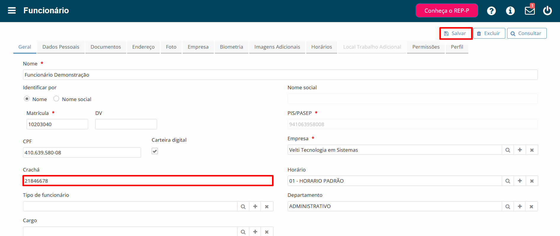Image resolution: width=560 pixels, height=236 pixels.
Task: Click the Tipo de funcionário text field
Action: [130, 207]
